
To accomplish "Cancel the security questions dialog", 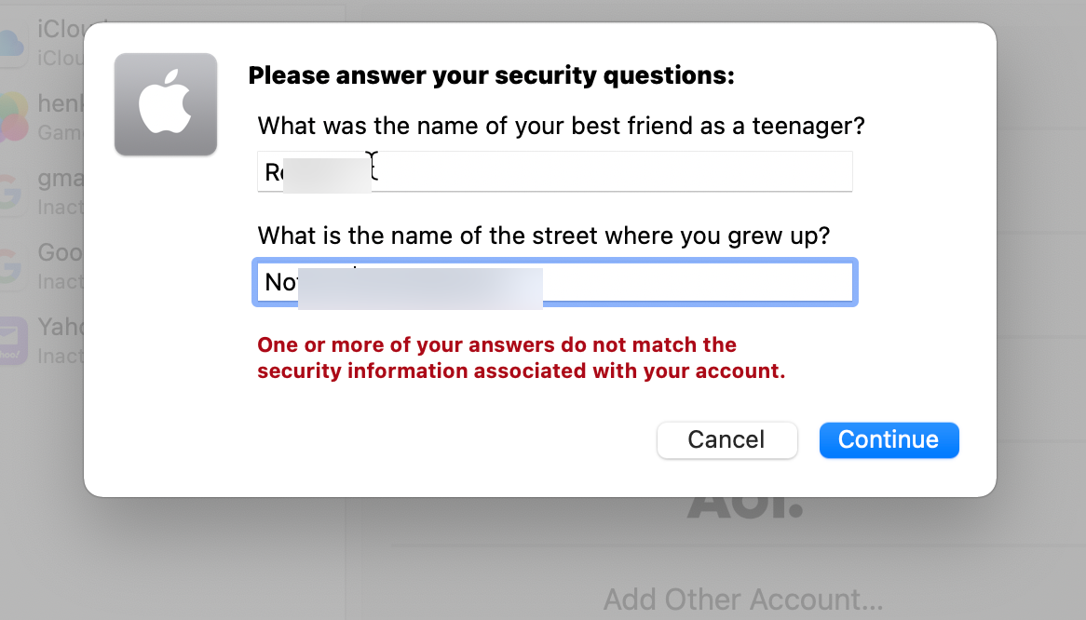I will 726,440.
